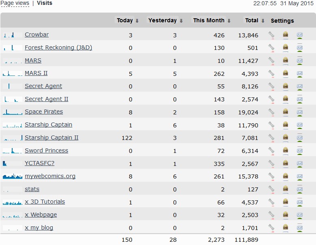Click the lock icon for x 3D Tutorials
The width and height of the screenshot is (316, 245).
tap(286, 202)
